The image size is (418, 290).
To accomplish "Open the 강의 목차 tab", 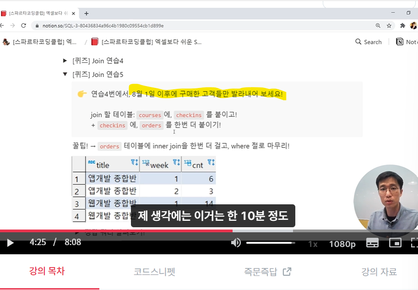I will click(47, 271).
